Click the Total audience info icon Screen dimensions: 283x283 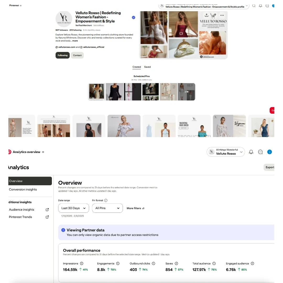point(214,264)
